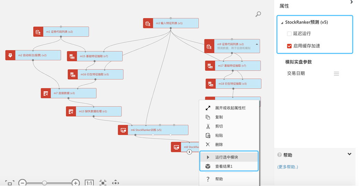Click the m17 基础特征抽取 node icon

click(x=210, y=66)
